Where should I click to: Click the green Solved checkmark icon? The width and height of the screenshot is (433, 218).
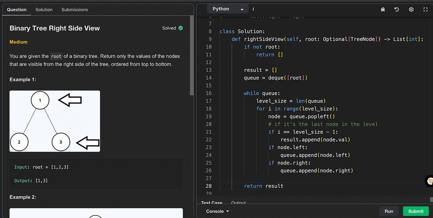181,28
